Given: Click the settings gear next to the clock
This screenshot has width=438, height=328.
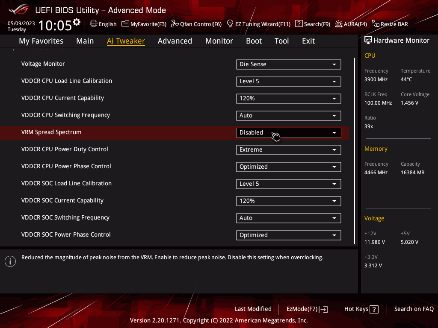Looking at the screenshot, I should [x=77, y=22].
